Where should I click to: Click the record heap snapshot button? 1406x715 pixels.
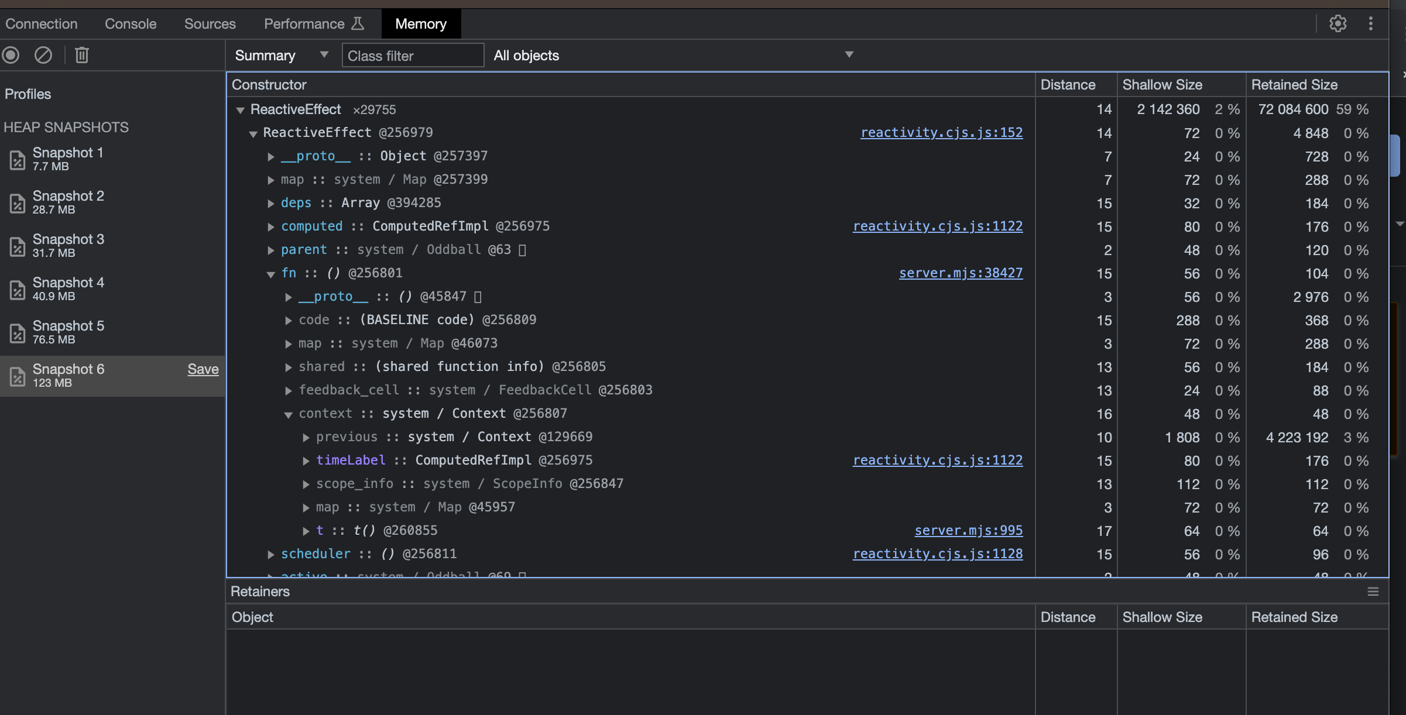click(x=11, y=55)
